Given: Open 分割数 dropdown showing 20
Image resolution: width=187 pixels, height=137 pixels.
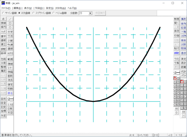Looking at the screenshot, I should point(91,13).
